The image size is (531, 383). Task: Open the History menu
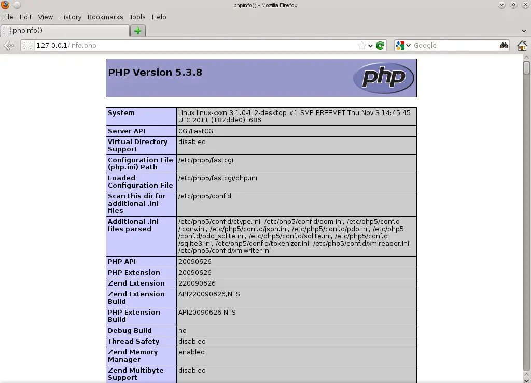pos(70,17)
